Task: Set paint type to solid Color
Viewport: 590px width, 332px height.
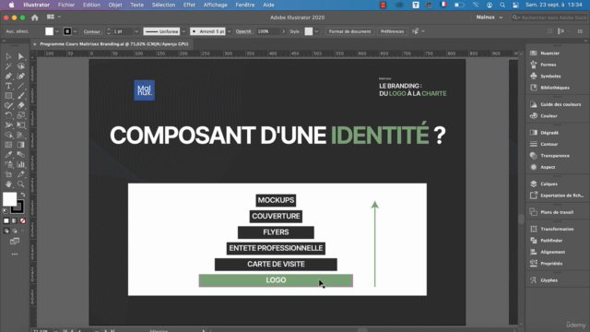Action: click(6, 221)
